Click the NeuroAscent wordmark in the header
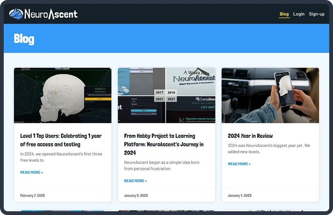 point(51,14)
